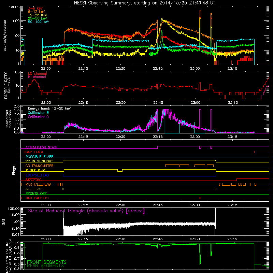Click the SAS axis label

(4, 222)
